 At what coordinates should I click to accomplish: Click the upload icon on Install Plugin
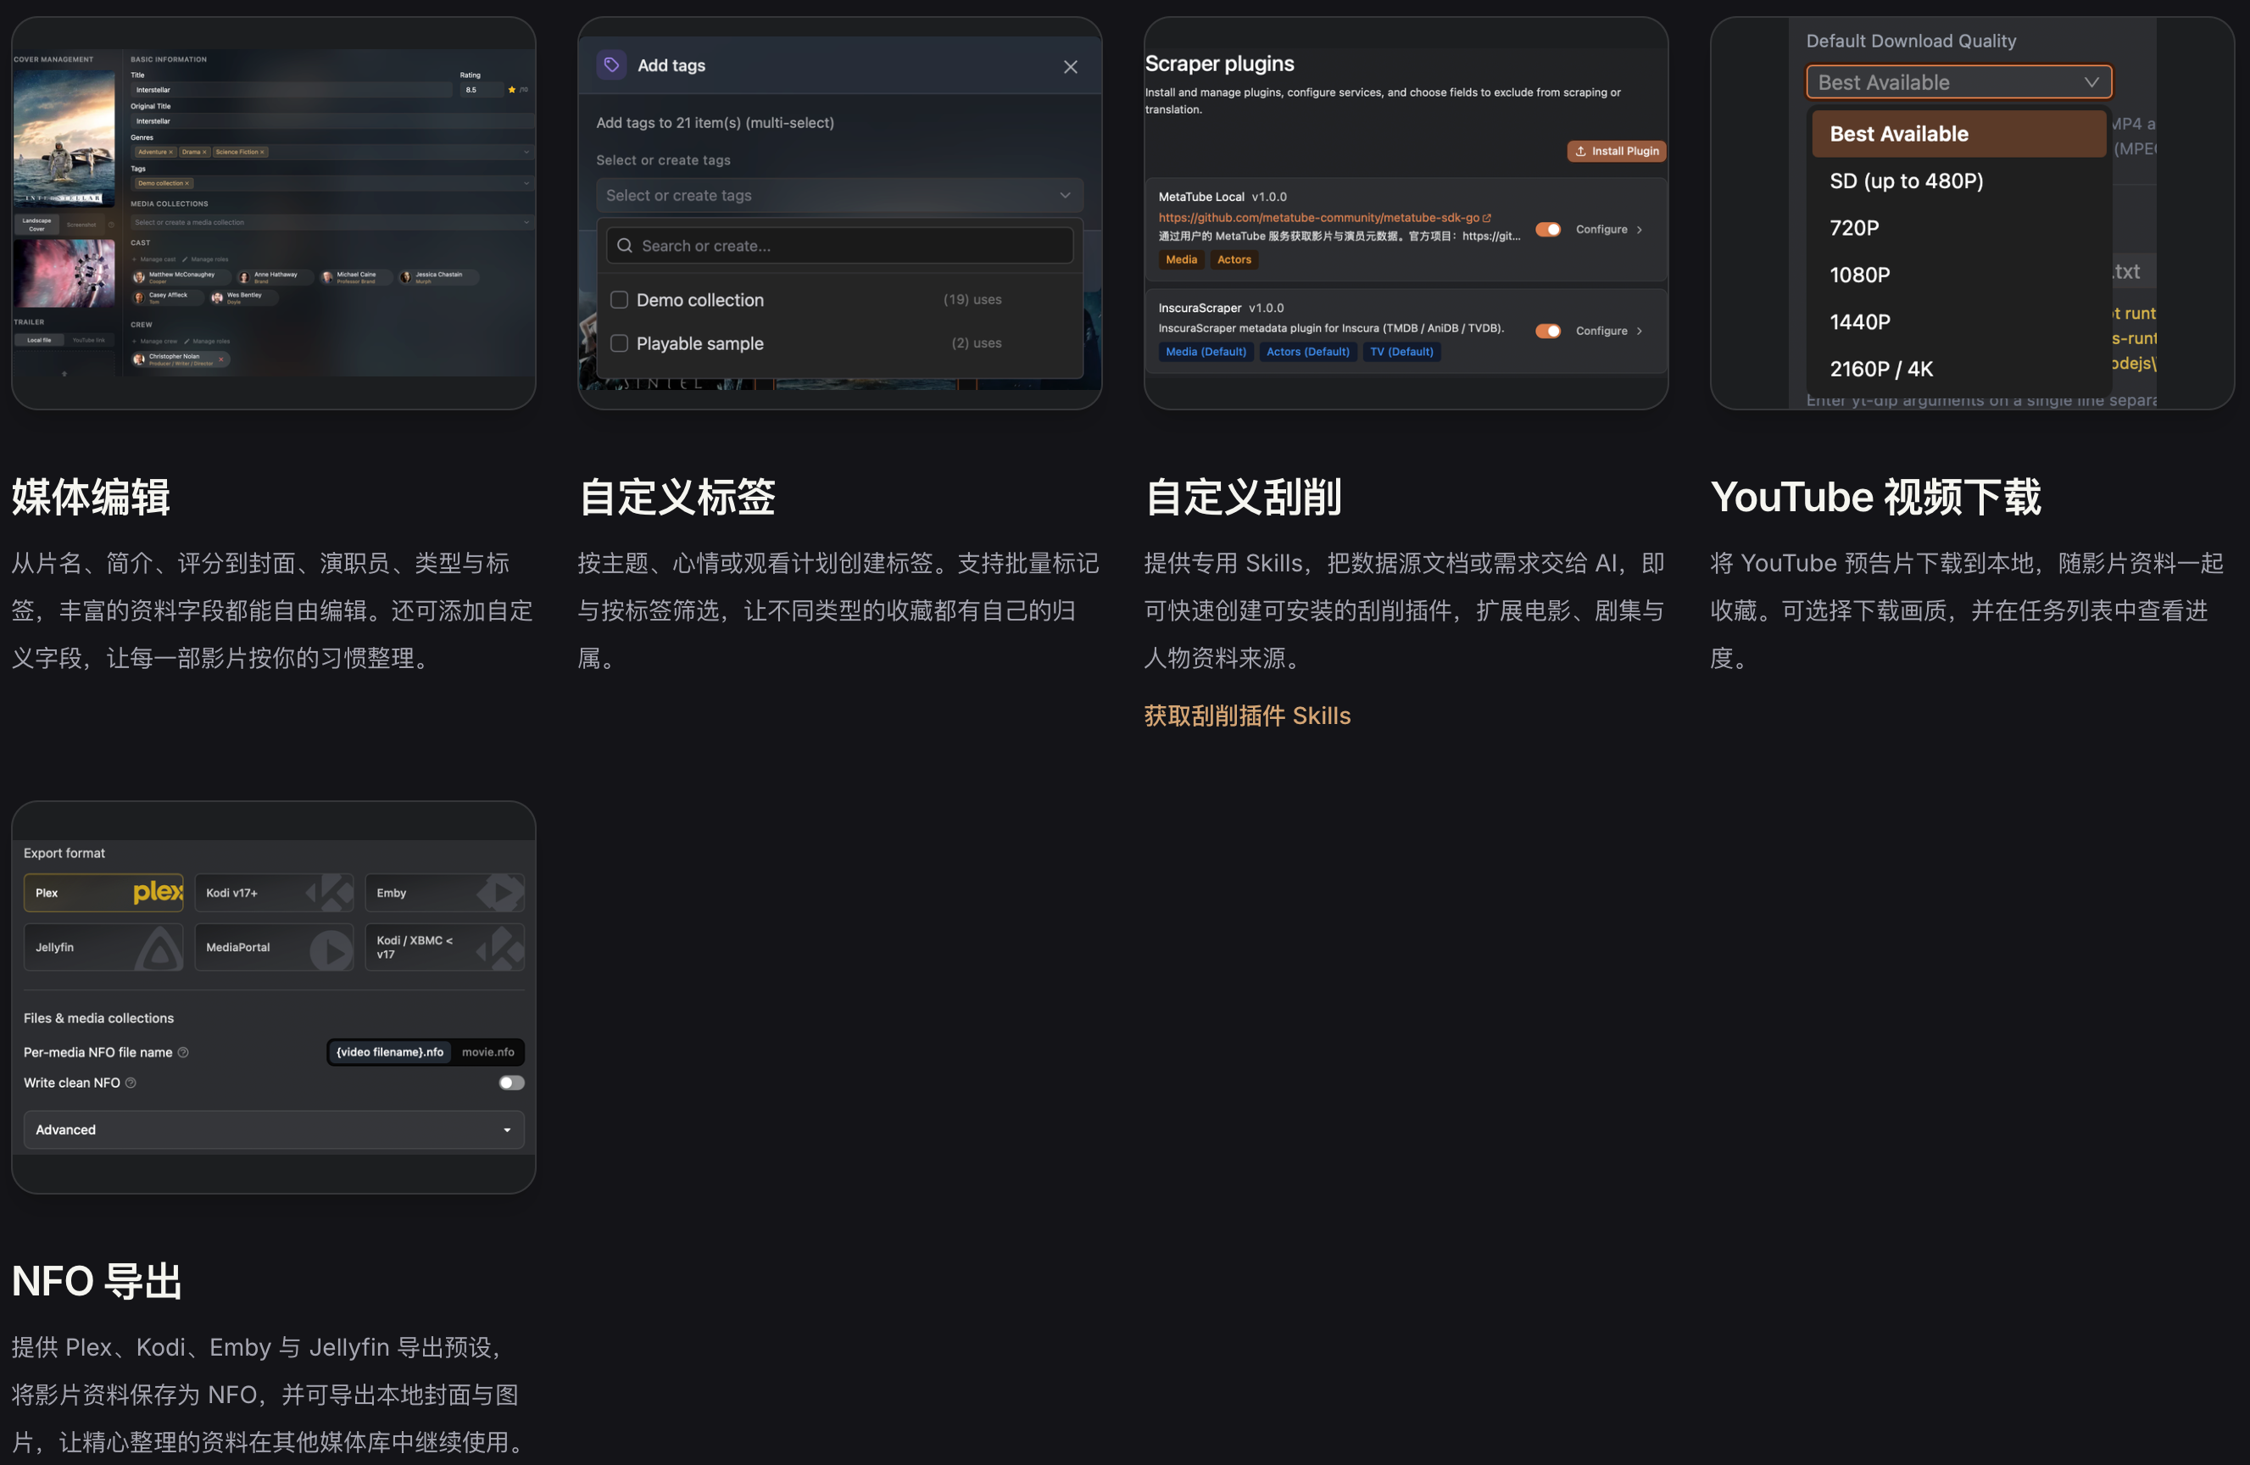pos(1580,151)
